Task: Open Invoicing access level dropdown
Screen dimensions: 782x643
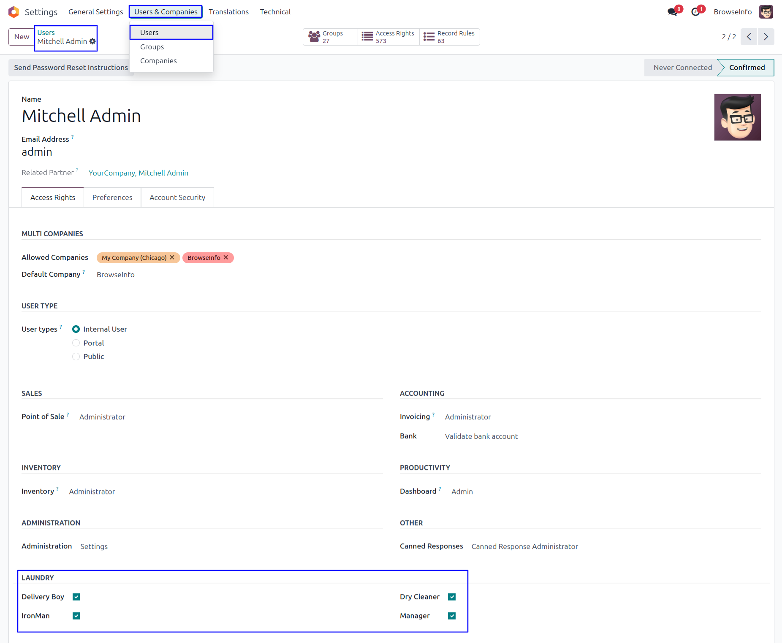Action: [x=468, y=417]
